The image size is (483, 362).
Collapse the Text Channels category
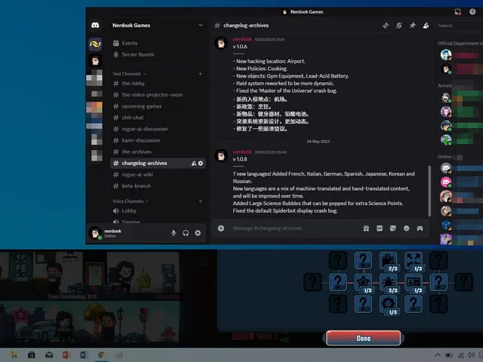[129, 74]
